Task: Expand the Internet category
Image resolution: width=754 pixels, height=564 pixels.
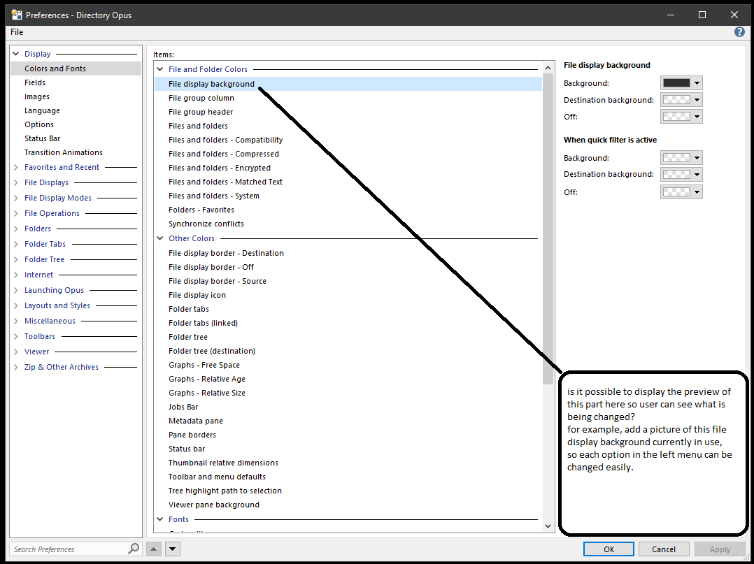Action: click(16, 275)
